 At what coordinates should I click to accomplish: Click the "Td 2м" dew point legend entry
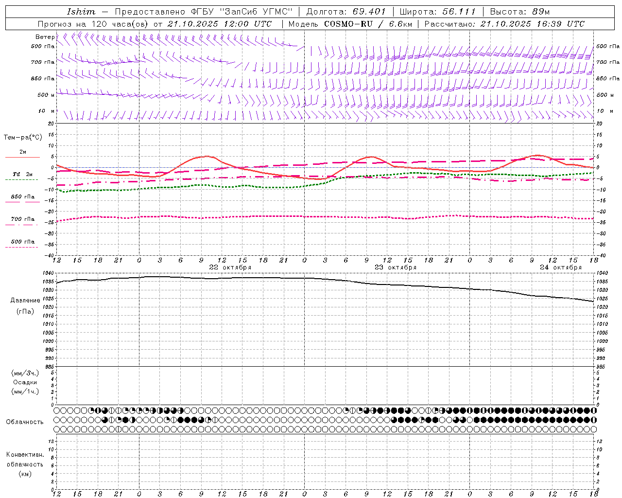(x=23, y=174)
